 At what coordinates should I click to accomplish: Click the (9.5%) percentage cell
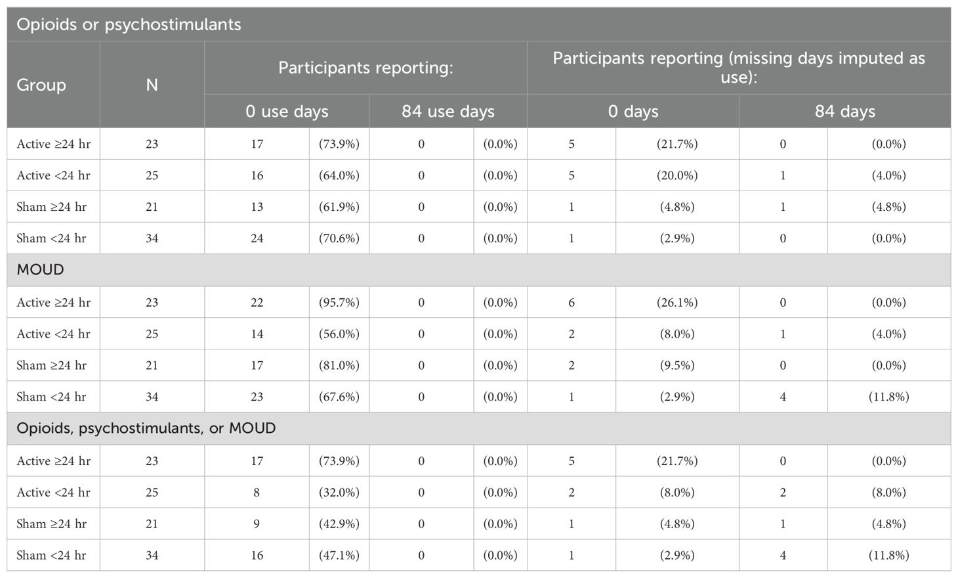pyautogui.click(x=677, y=366)
